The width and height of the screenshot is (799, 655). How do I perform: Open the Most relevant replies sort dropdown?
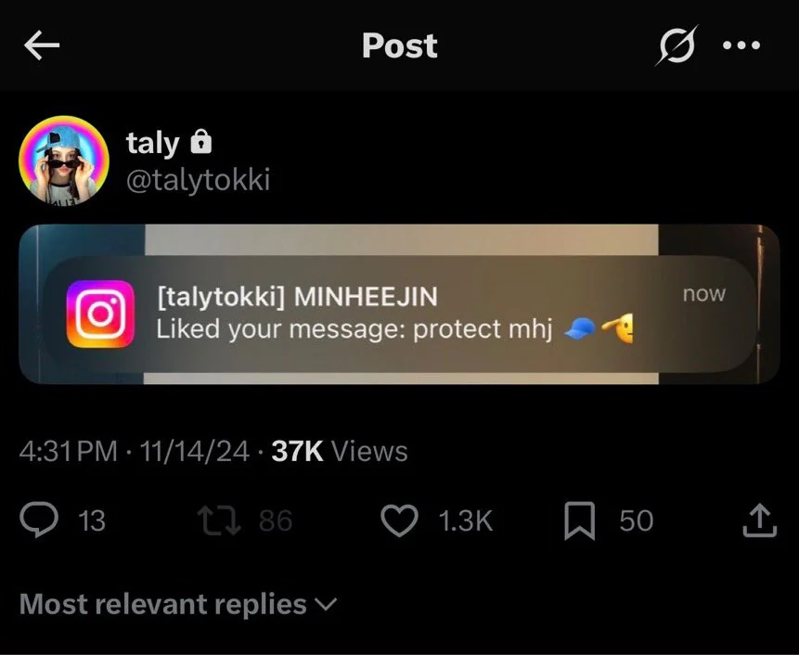[163, 605]
